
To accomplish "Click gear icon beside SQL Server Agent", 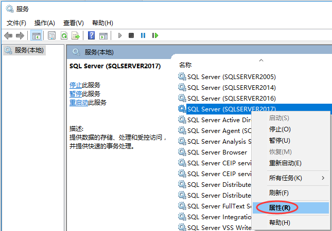I will click(x=182, y=130).
